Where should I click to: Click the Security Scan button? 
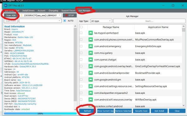pyautogui.click(x=141, y=111)
